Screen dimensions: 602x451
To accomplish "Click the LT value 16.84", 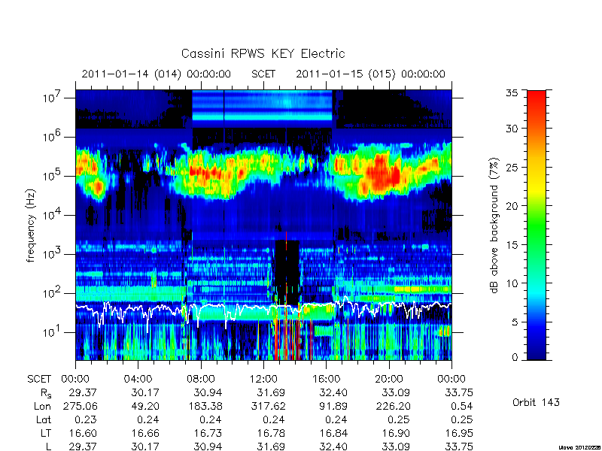I will click(333, 433).
